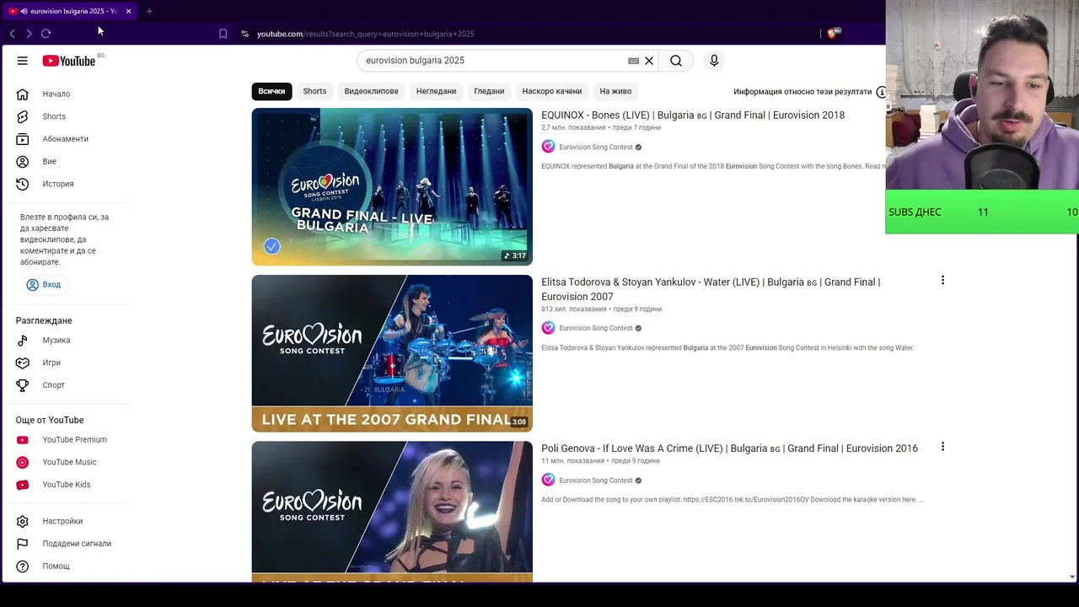Open the on-screen keyboard icon in search box
1079x607 pixels.
tap(633, 61)
